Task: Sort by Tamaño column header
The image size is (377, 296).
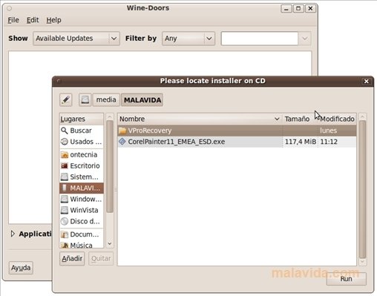Action: click(300, 119)
